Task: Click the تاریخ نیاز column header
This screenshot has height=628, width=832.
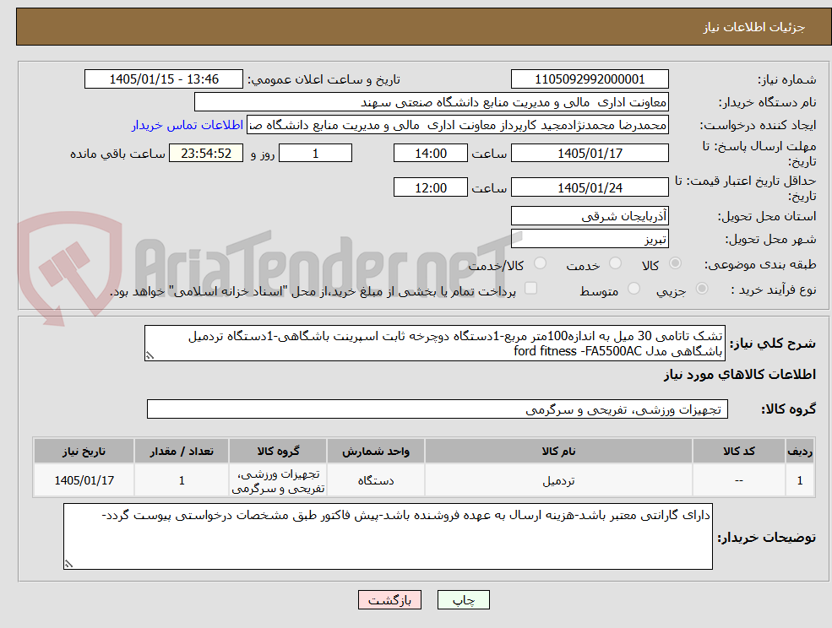Action: pos(84,451)
